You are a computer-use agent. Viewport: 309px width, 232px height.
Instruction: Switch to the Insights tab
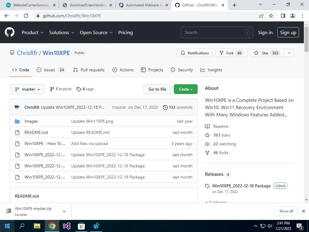[211, 70]
